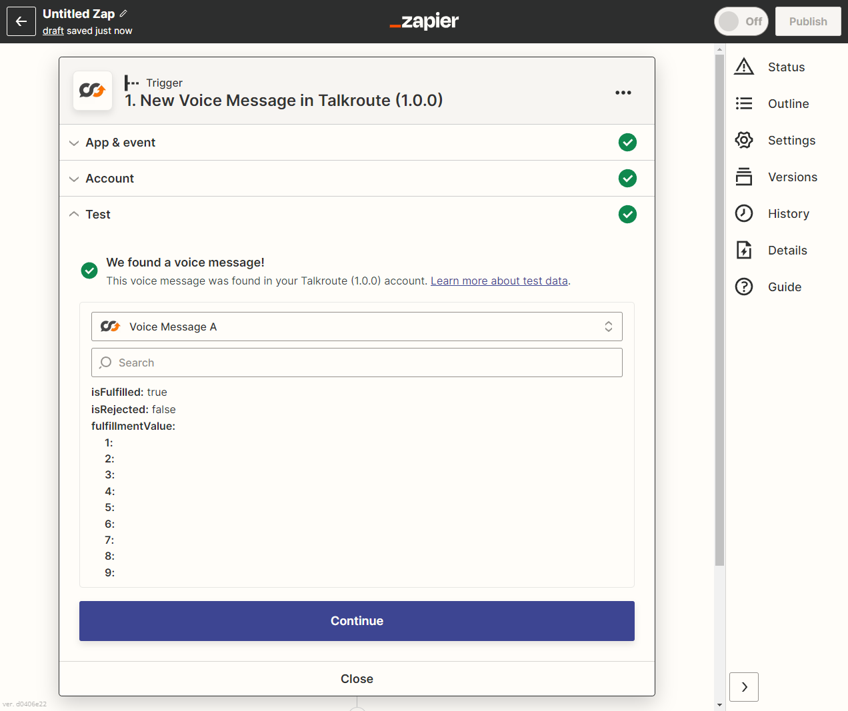
Task: Open the Details panel
Action: (787, 250)
